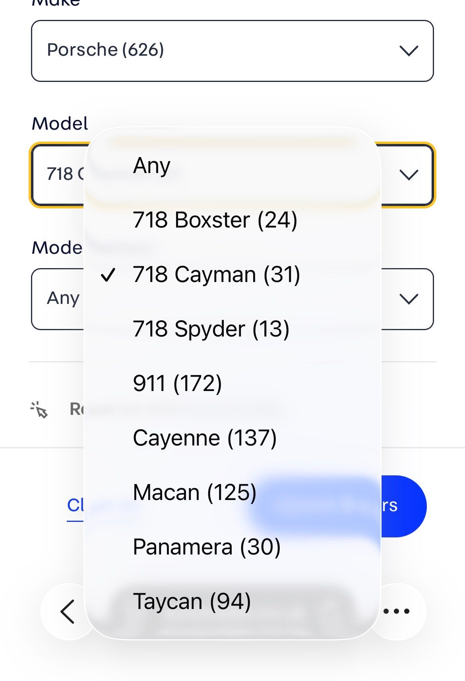Open the three-dots more options icon
The image size is (465, 681).
pyautogui.click(x=396, y=611)
